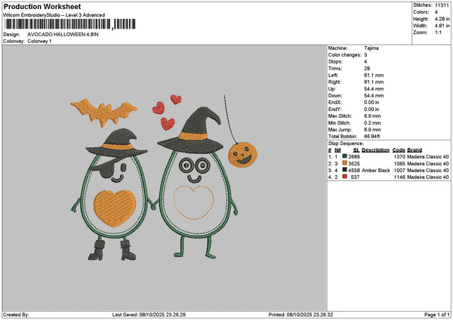Click the hanging pumpkin in the design preview

[242, 155]
